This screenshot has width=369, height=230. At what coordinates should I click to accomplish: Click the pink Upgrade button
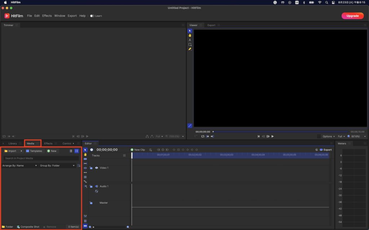352,16
